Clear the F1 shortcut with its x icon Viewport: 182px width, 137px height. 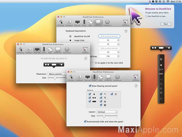pyautogui.click(x=118, y=40)
